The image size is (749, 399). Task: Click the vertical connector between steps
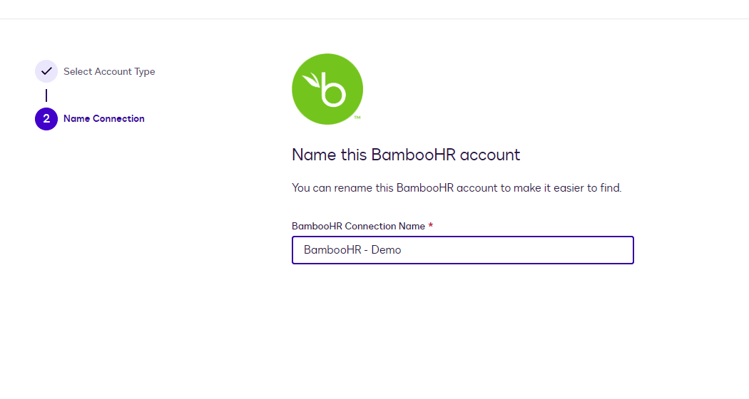coord(46,95)
